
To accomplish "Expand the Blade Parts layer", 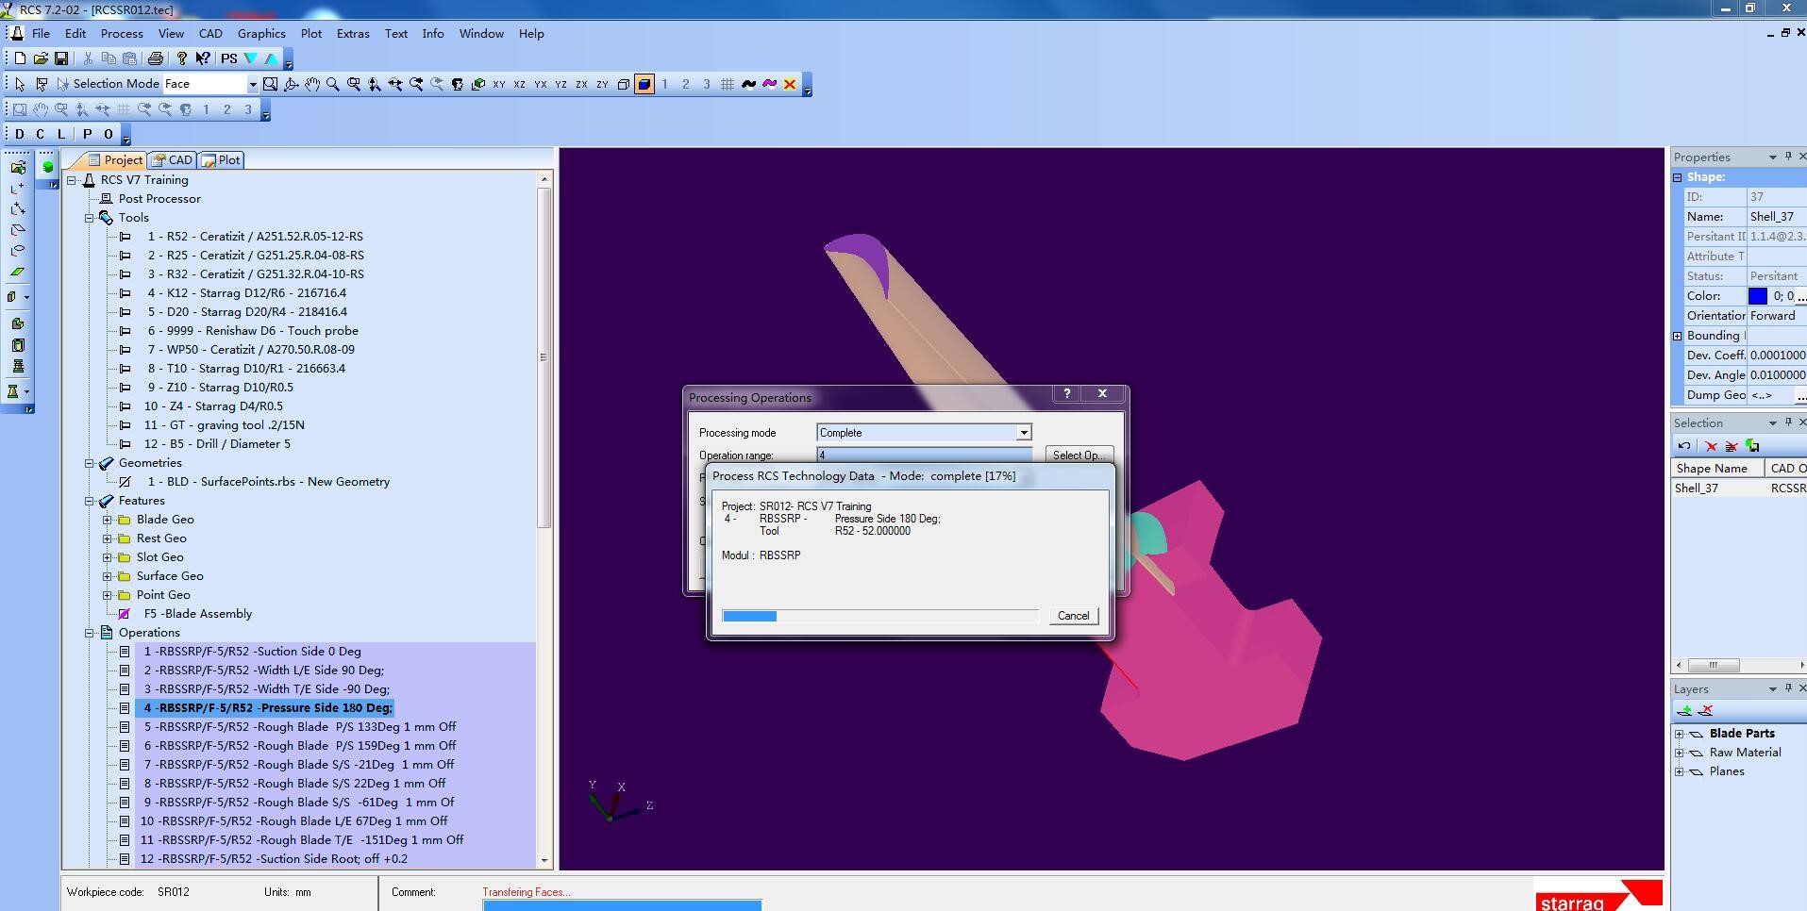I will (1680, 734).
